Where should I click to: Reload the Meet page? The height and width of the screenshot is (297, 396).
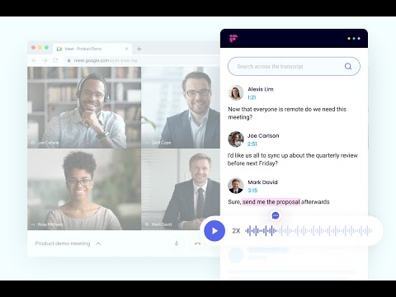[55, 60]
